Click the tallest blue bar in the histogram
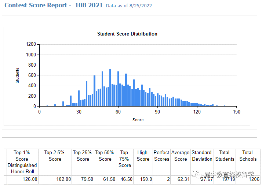Image resolution: width=262 pixels, height=186 pixels. (110, 88)
